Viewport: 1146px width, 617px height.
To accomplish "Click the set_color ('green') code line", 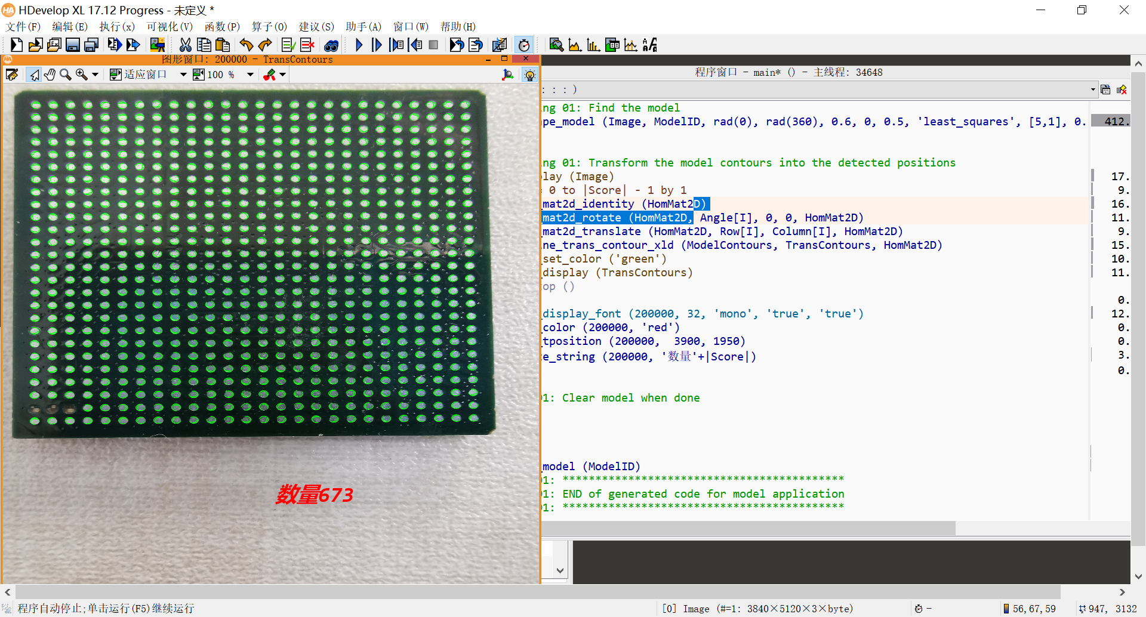I will pos(604,259).
